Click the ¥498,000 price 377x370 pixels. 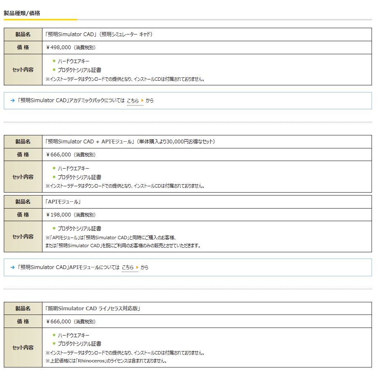[58, 48]
